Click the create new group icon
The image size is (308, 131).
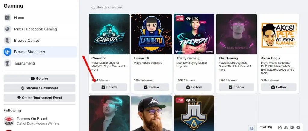coord(286,127)
